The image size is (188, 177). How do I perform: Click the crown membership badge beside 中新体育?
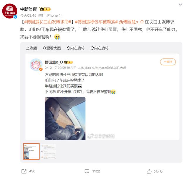45,9
